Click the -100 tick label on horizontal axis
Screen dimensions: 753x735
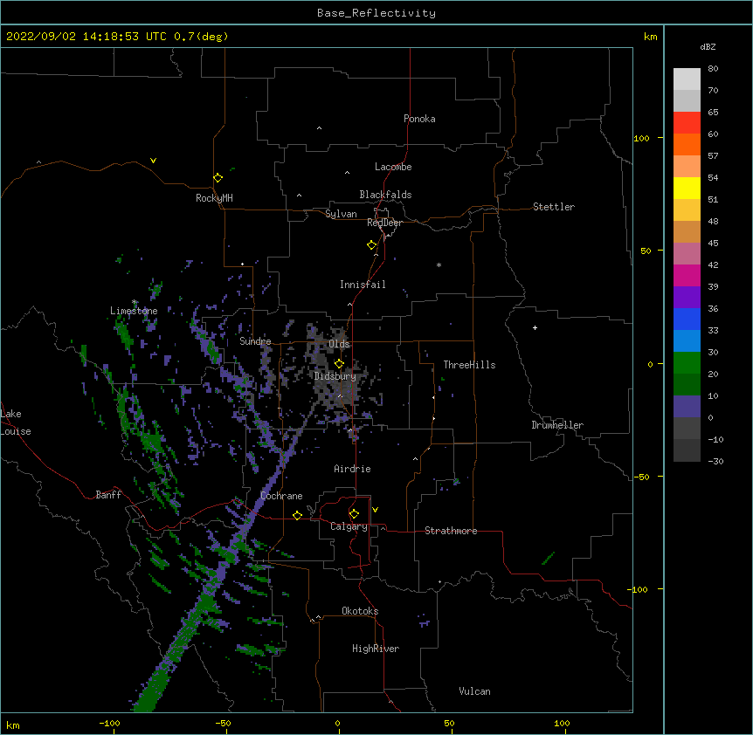click(x=109, y=723)
